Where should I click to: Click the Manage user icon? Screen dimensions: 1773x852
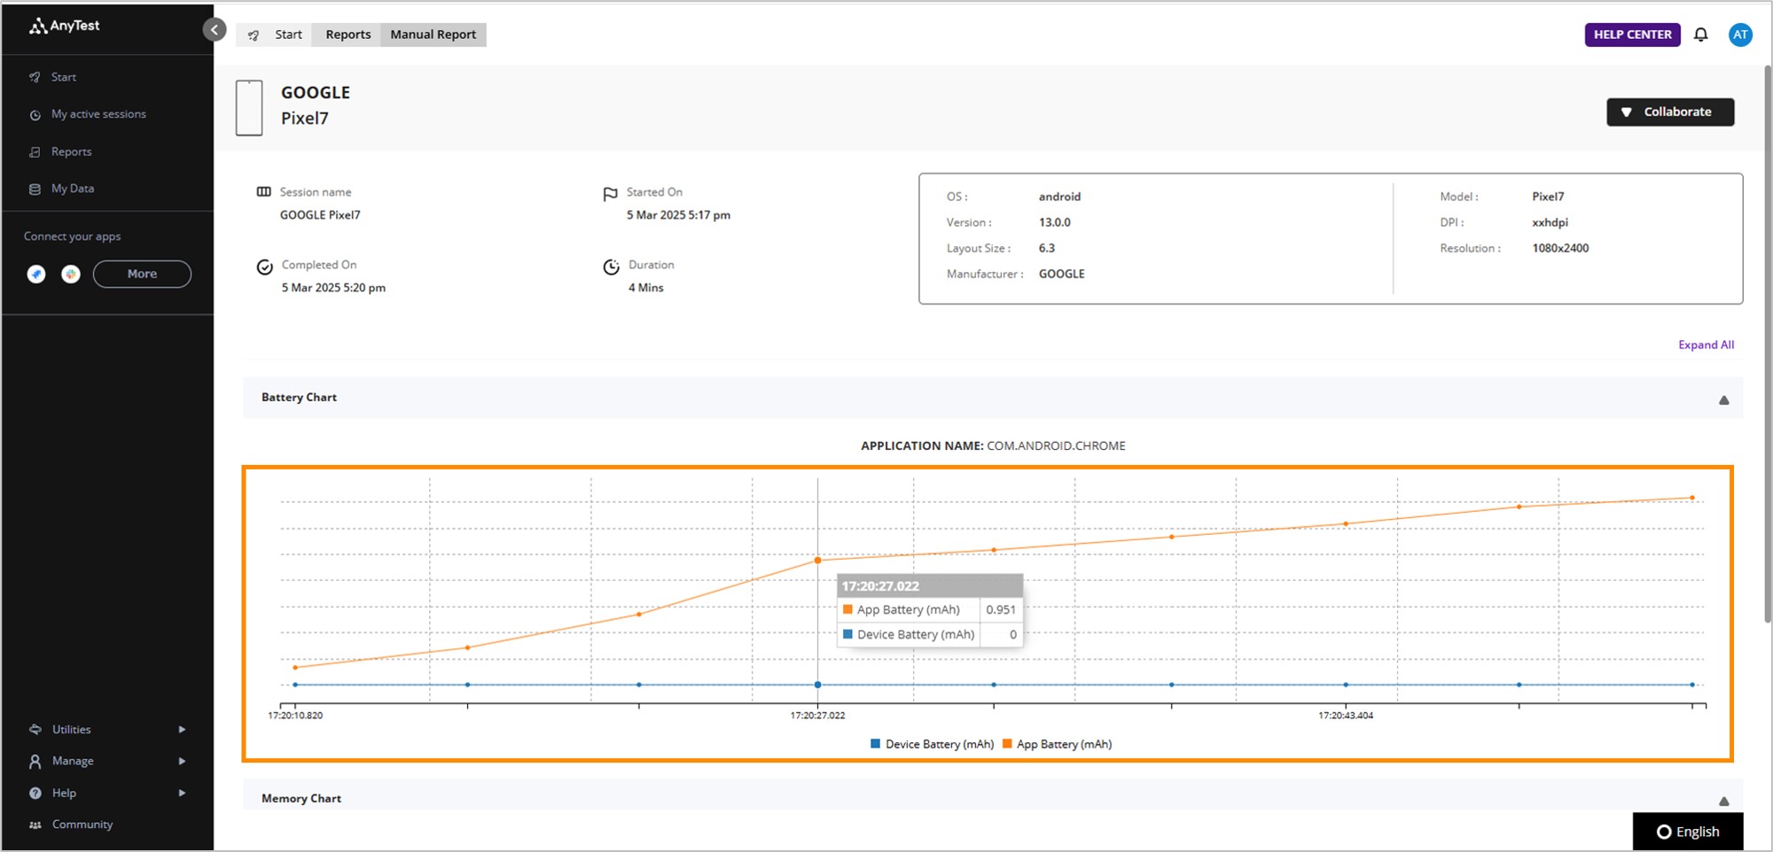35,762
